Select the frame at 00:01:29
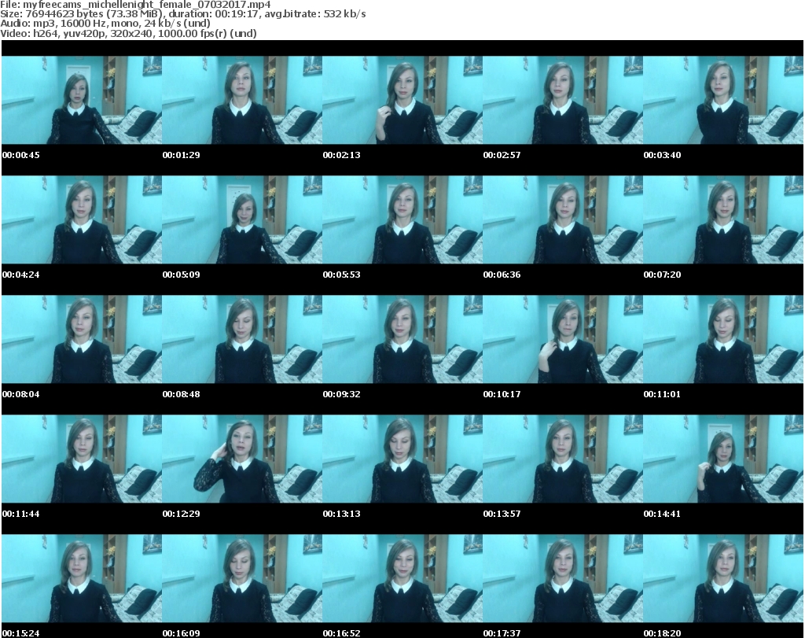 [242, 100]
